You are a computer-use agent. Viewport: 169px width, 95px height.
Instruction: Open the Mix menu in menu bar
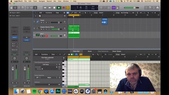[x=55, y=1]
